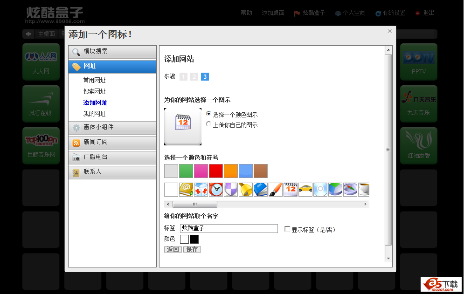The width and height of the screenshot is (464, 294).
Task: Pick the brown background color swatch
Action: point(261,171)
